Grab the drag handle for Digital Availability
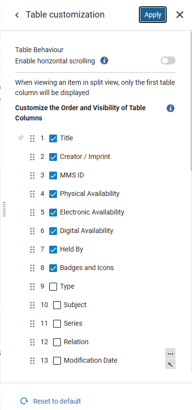Image resolution: width=192 pixels, height=410 pixels. (32, 231)
